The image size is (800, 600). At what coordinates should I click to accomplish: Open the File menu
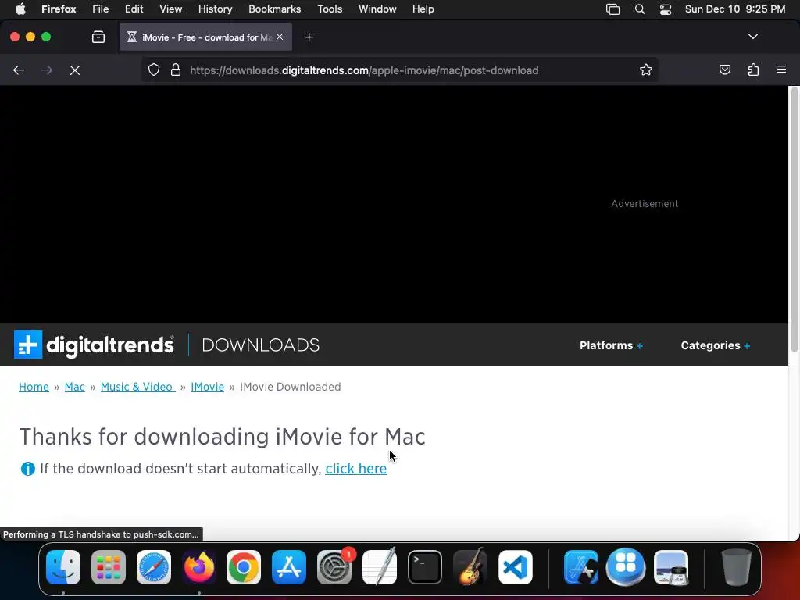coord(100,9)
